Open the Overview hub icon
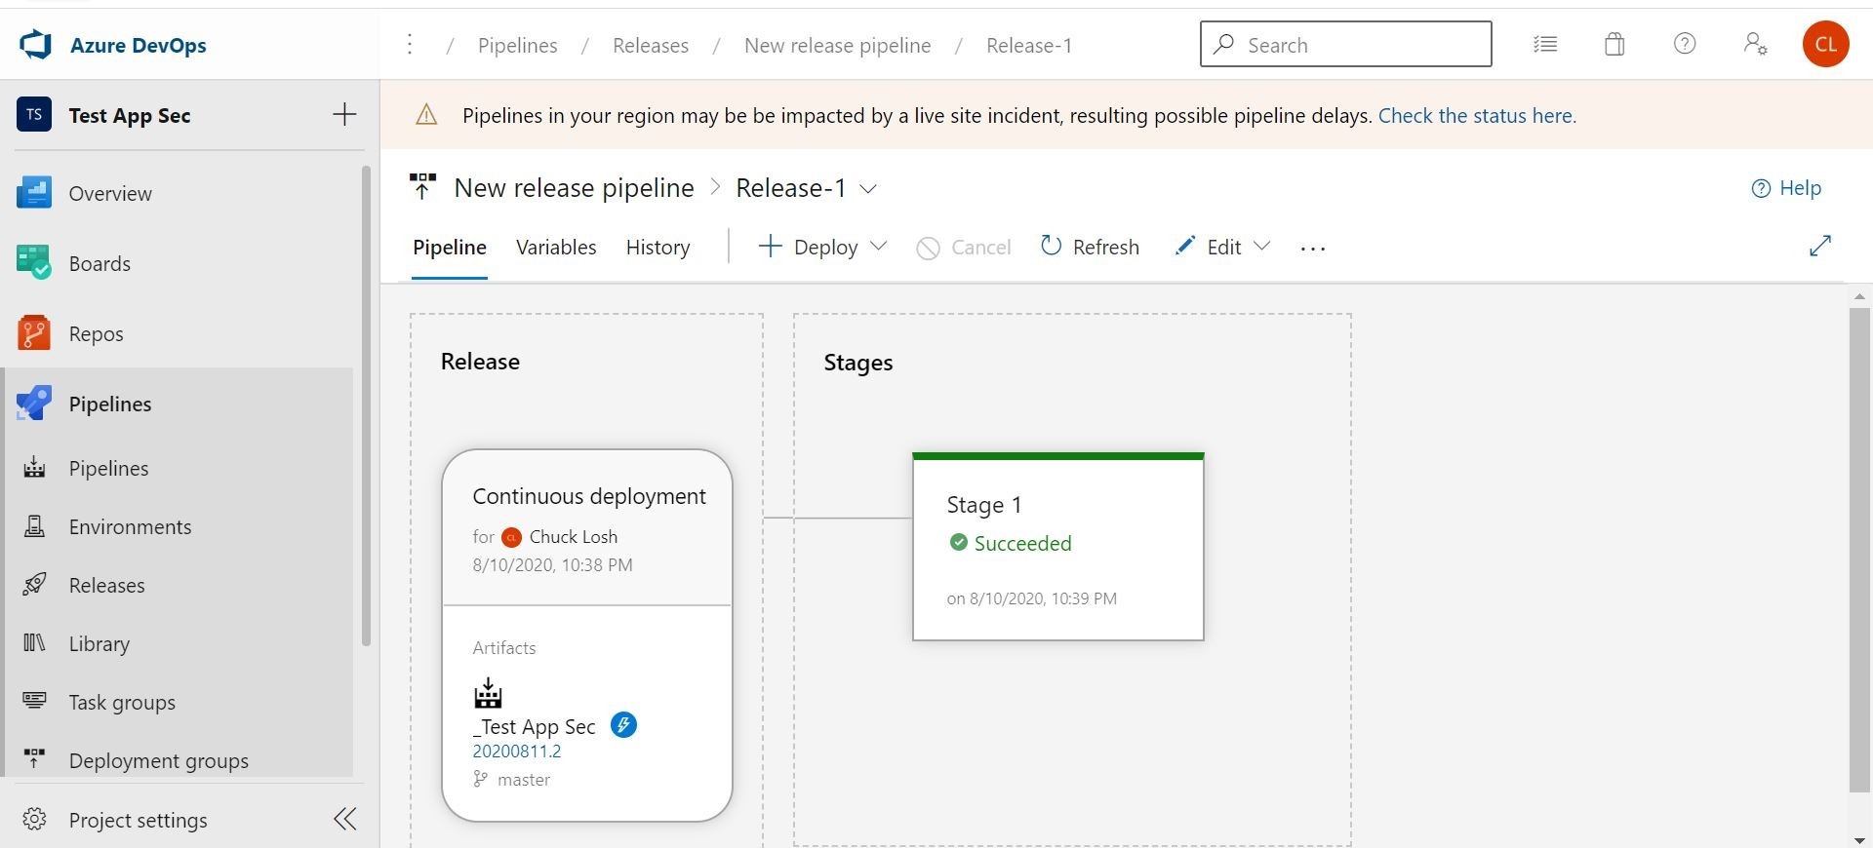1873x848 pixels. (x=34, y=193)
